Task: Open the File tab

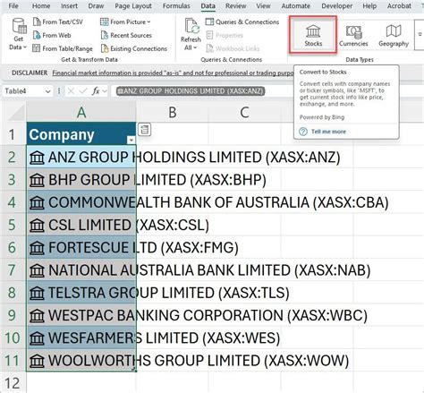Action: [13, 5]
